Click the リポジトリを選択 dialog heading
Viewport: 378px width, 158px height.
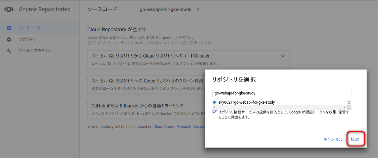(x=234, y=80)
